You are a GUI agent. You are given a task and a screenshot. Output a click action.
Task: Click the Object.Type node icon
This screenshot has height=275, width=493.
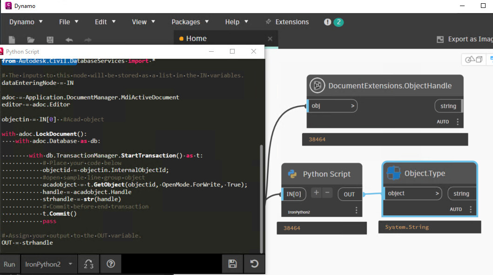(x=394, y=173)
